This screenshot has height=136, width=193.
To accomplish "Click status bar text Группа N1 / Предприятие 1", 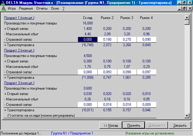I will (72, 133).
